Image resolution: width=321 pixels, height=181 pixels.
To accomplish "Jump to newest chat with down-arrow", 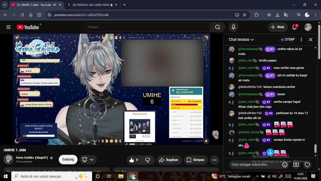I will (270, 152).
